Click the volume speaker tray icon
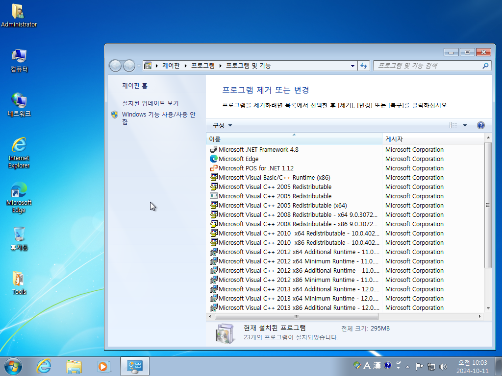 coord(443,366)
